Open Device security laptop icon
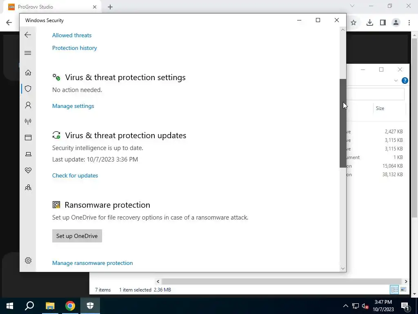 (28, 154)
